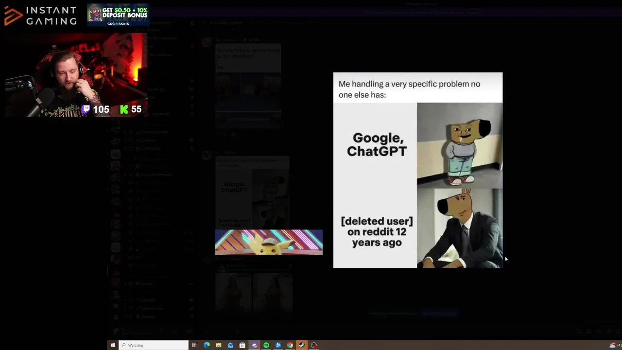Click the Twitch icon beside the 105 count
622x350 pixels.
[x=86, y=109]
